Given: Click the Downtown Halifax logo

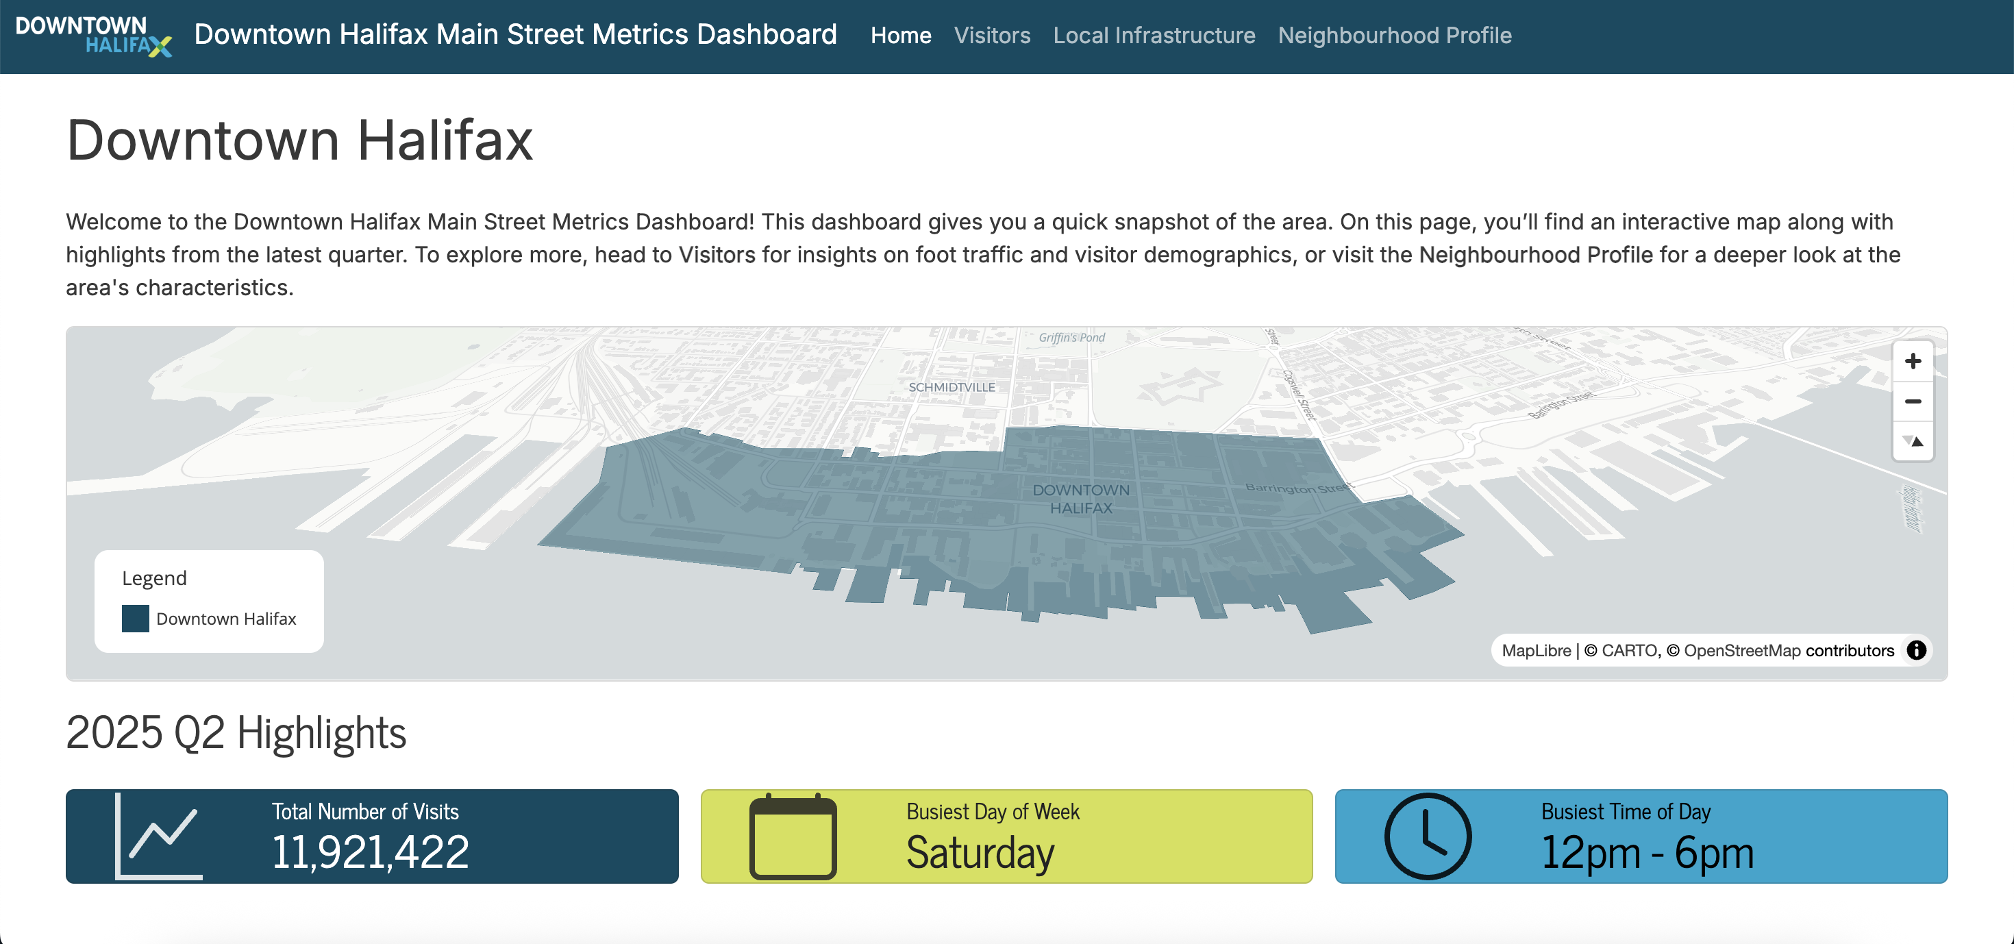Looking at the screenshot, I should [93, 36].
